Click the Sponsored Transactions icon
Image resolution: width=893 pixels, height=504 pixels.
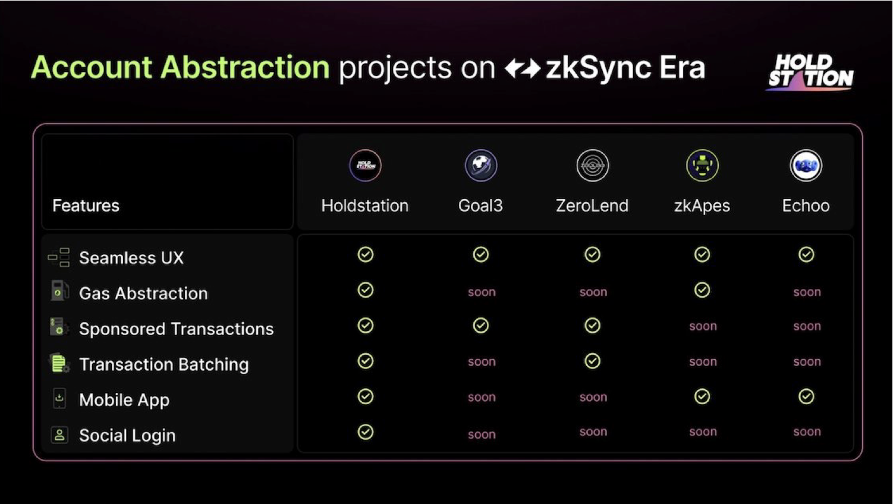[59, 327]
